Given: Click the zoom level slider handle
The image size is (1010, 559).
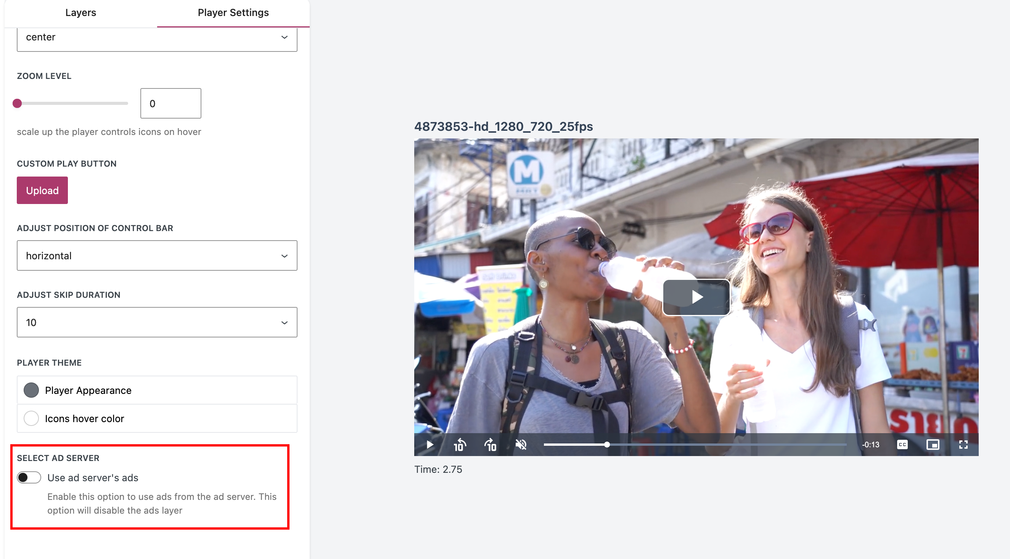Looking at the screenshot, I should click(x=17, y=103).
